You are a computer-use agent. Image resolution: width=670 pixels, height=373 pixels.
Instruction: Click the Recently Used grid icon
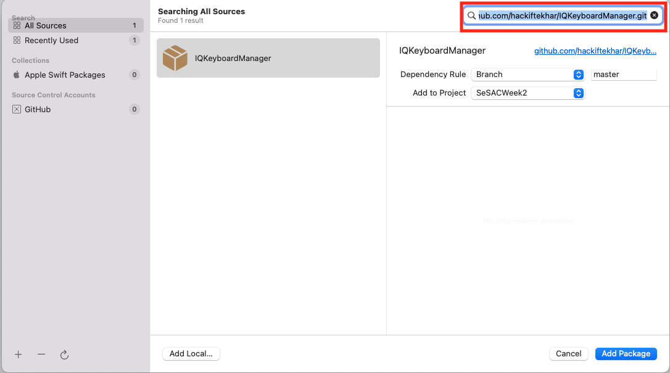[17, 41]
